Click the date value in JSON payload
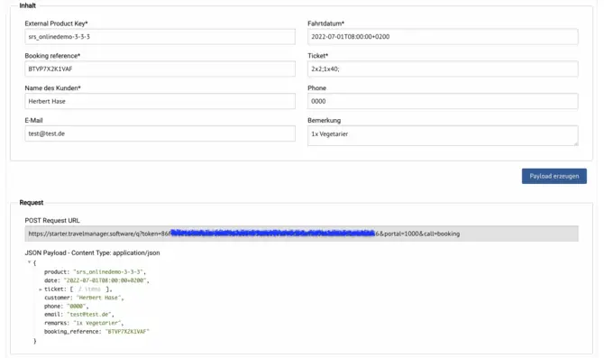The height and width of the screenshot is (358, 604). (x=105, y=280)
